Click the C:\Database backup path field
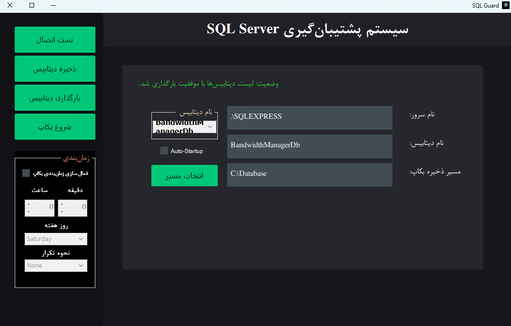The height and width of the screenshot is (326, 511). point(310,175)
